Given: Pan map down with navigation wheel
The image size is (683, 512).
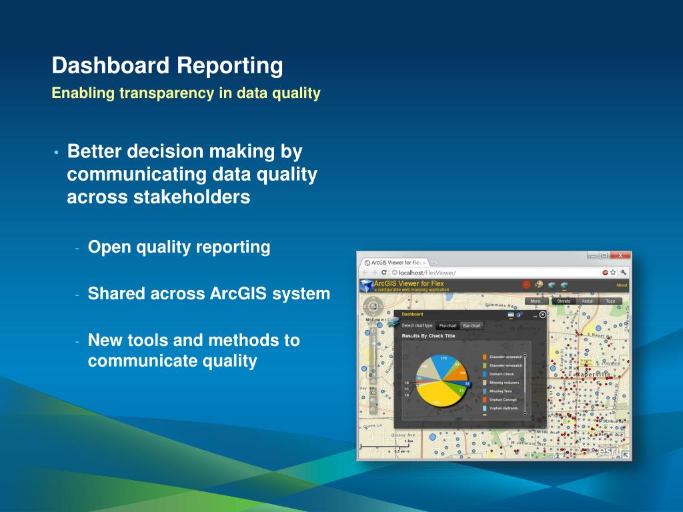Looking at the screenshot, I should click(373, 315).
